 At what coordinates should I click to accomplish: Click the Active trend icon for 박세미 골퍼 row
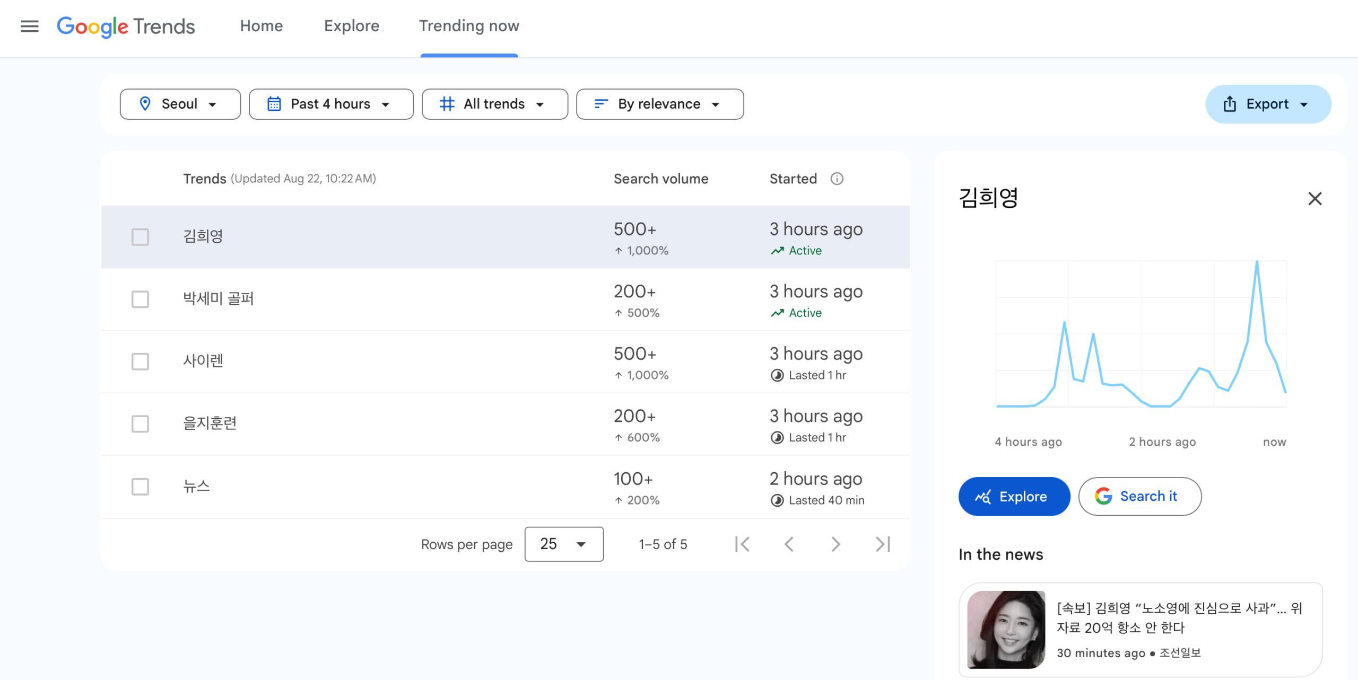click(777, 313)
